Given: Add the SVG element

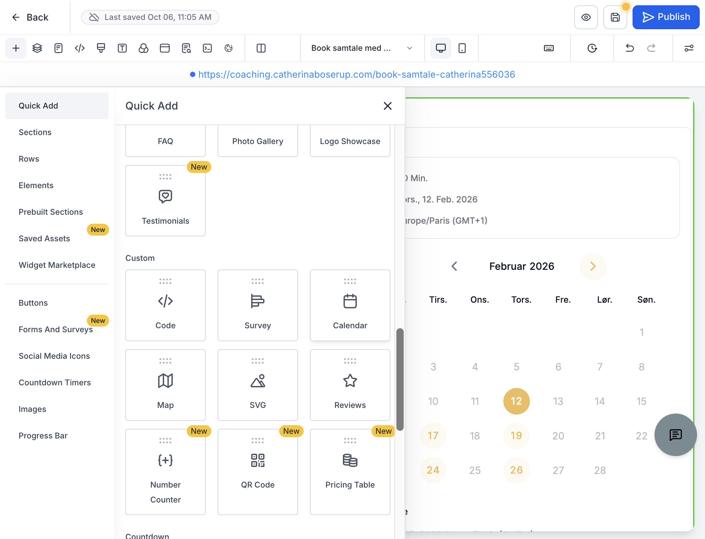Looking at the screenshot, I should coord(258,385).
